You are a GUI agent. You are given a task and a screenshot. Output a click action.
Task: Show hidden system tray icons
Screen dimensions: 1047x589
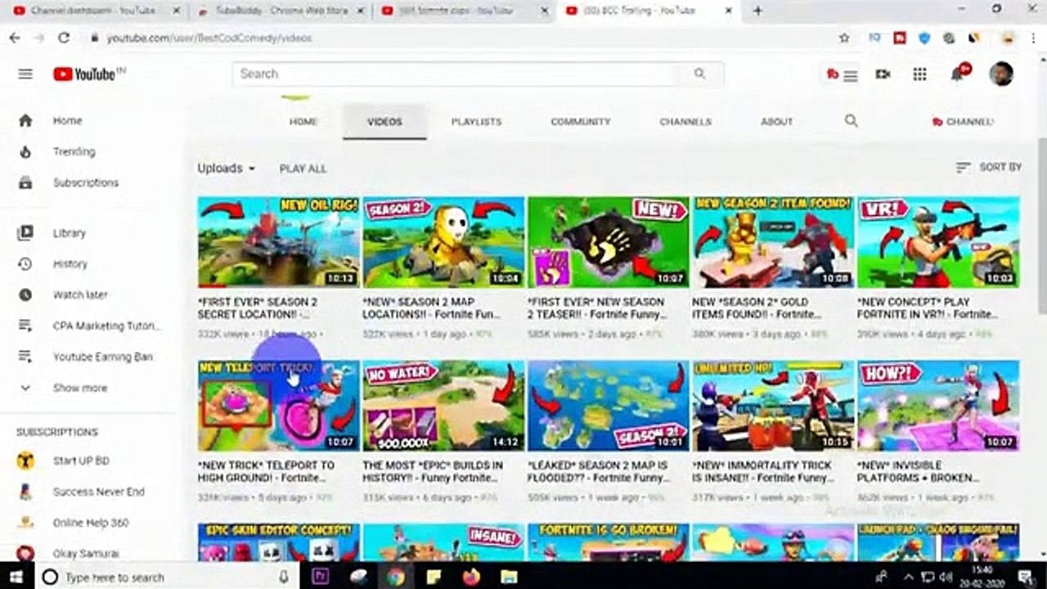[908, 577]
